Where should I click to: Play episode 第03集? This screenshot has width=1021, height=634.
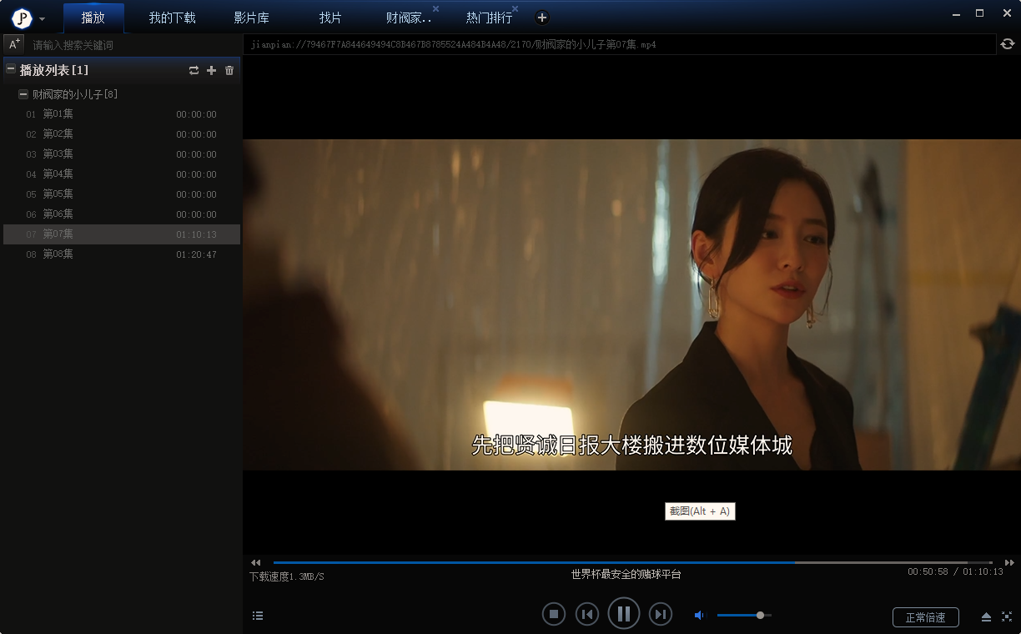(x=121, y=154)
